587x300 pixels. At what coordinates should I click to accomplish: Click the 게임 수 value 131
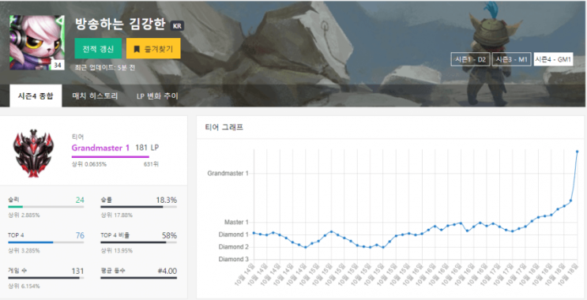click(x=77, y=272)
